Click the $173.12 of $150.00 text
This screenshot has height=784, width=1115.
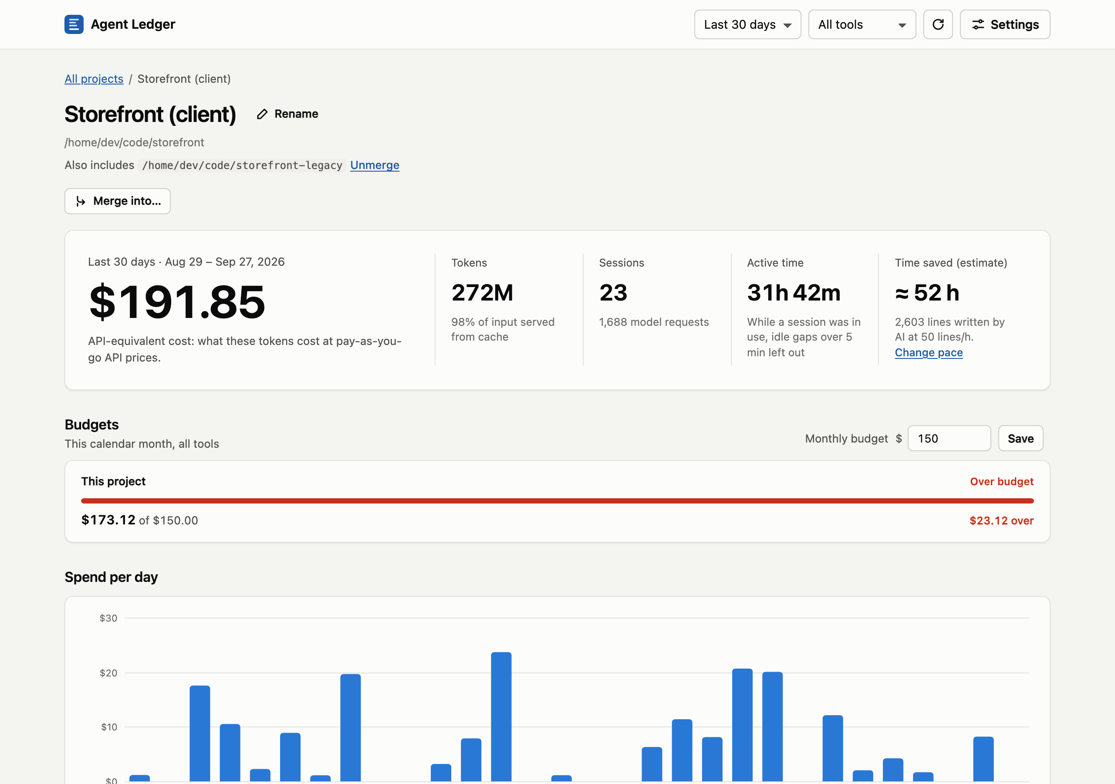139,520
